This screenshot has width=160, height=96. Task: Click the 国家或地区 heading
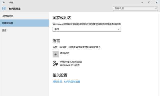tap(62, 18)
